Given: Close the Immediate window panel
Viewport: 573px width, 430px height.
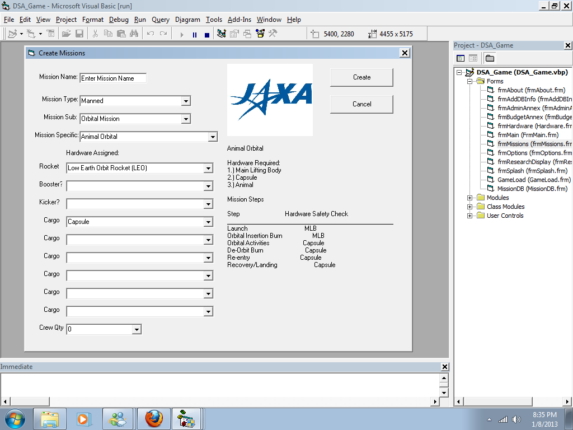Looking at the screenshot, I should click(x=445, y=367).
